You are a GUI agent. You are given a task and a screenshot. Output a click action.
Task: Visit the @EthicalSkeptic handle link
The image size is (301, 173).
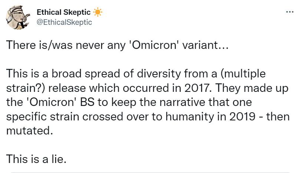coord(64,22)
